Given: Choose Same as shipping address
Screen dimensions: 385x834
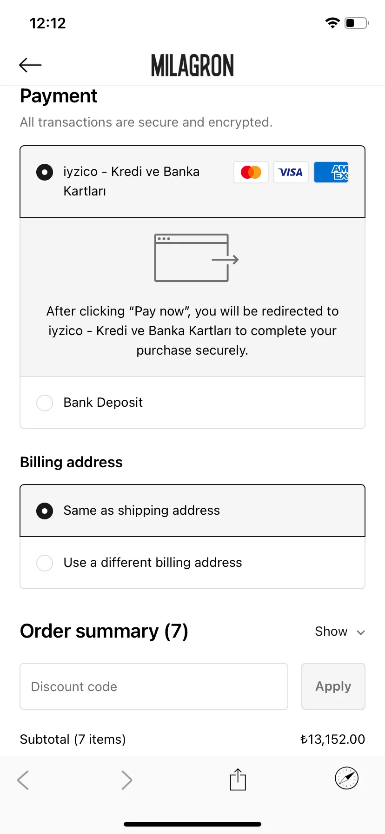Looking at the screenshot, I should point(192,511).
